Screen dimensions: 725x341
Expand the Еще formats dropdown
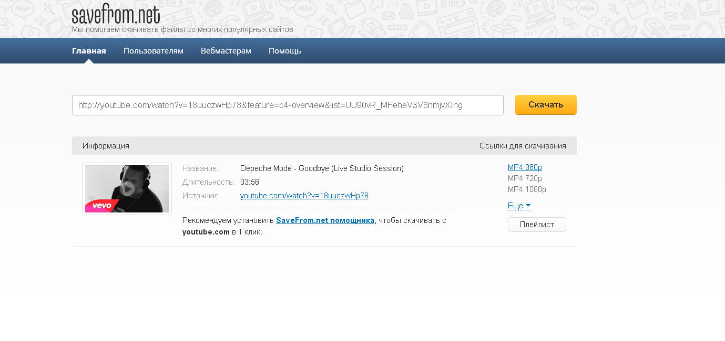click(519, 206)
